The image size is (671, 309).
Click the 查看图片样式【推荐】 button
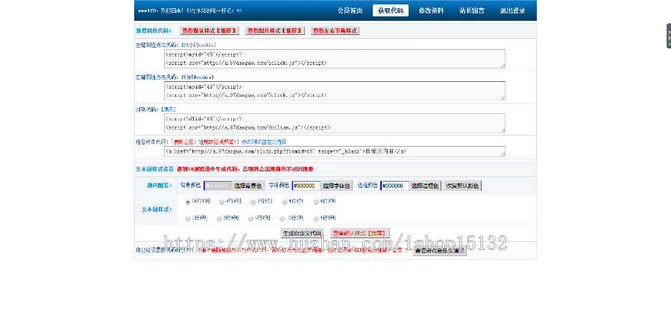click(275, 31)
